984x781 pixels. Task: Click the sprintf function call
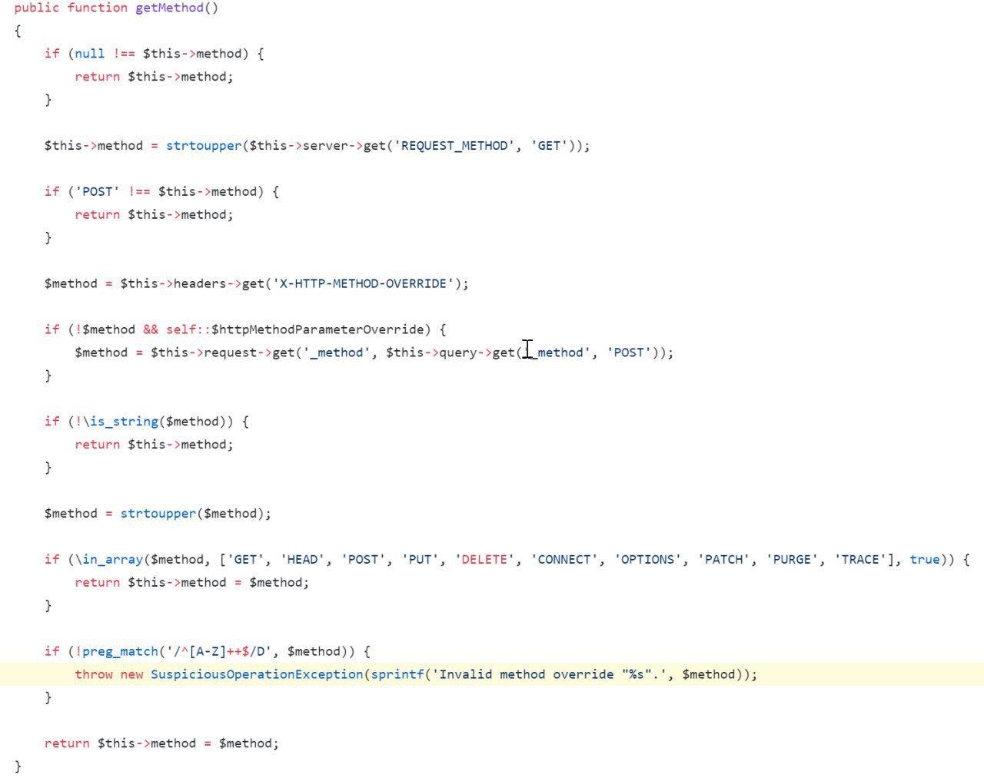pyautogui.click(x=397, y=675)
